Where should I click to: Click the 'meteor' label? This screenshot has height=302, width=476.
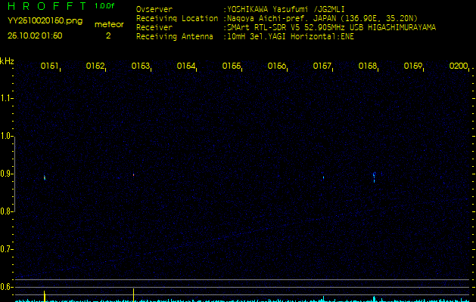coord(109,24)
